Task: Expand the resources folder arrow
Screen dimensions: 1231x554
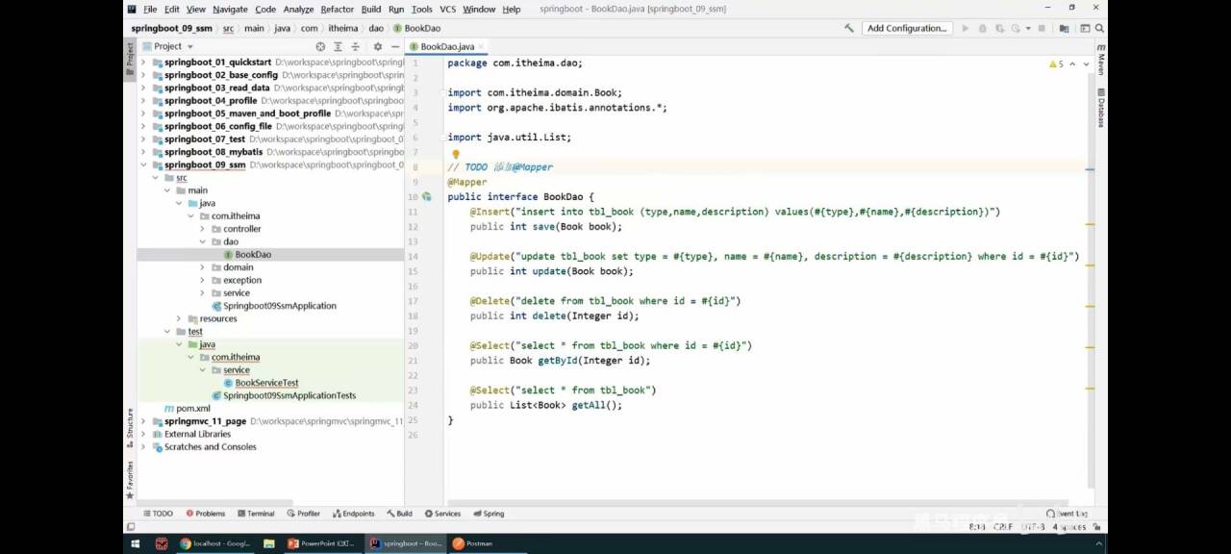Action: pyautogui.click(x=179, y=318)
